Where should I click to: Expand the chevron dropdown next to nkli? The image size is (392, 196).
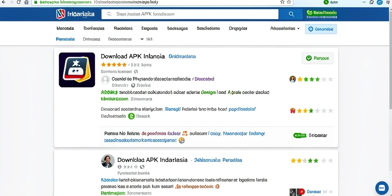(x=142, y=39)
